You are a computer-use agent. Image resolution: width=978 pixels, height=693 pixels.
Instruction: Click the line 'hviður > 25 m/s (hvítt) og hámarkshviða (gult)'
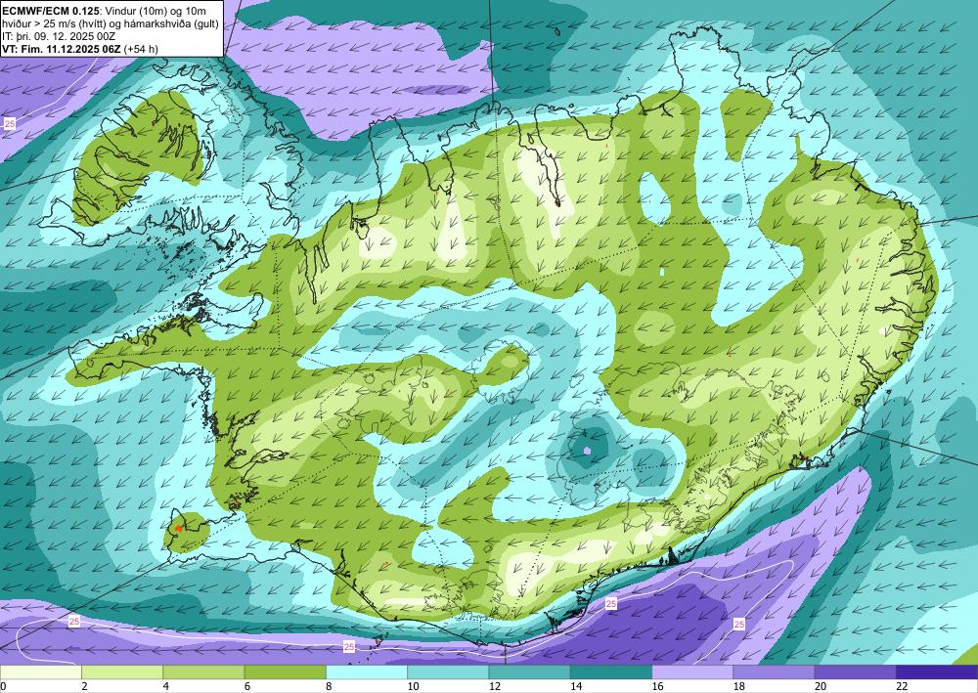111,23
